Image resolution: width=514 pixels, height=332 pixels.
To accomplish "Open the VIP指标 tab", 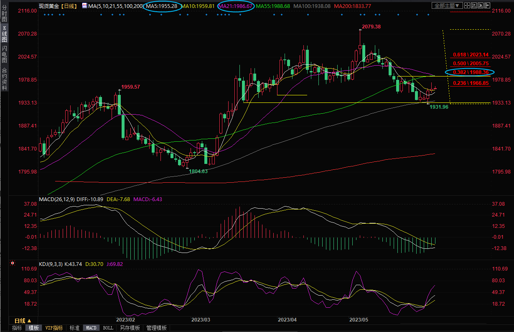I will coord(54,328).
